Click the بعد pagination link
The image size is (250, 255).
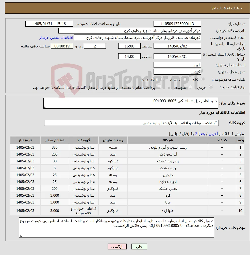point(202,134)
